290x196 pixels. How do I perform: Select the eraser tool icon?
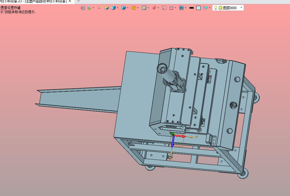(100, 8)
